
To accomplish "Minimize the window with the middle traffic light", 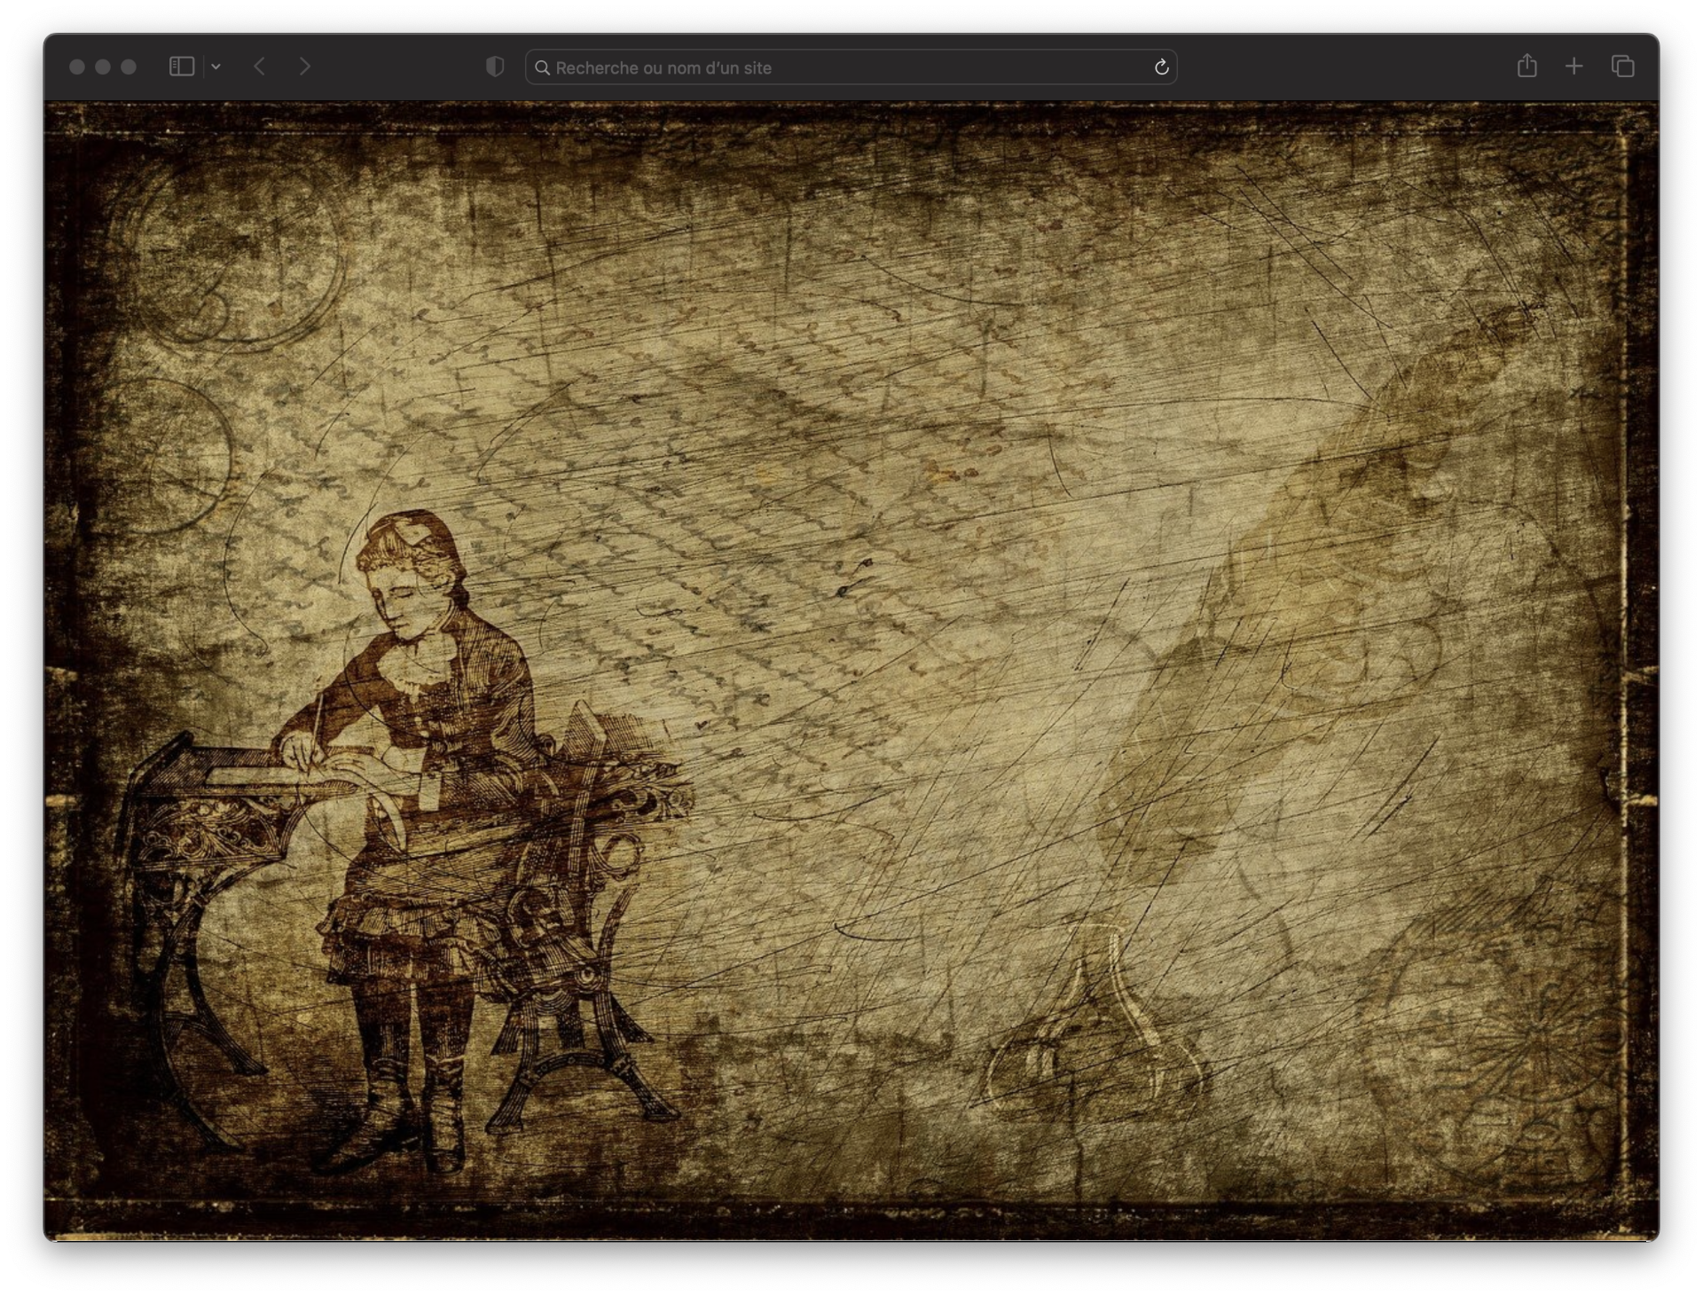I will 103,67.
